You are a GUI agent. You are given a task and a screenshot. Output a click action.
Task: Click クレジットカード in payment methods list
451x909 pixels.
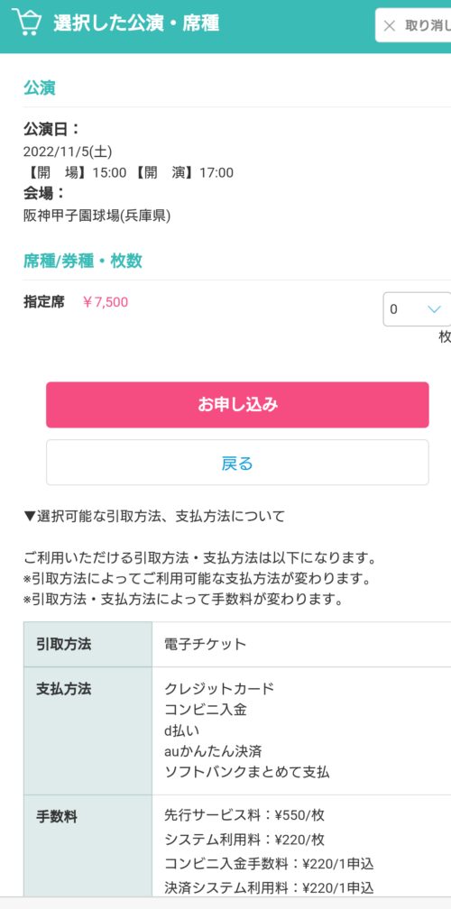[219, 689]
